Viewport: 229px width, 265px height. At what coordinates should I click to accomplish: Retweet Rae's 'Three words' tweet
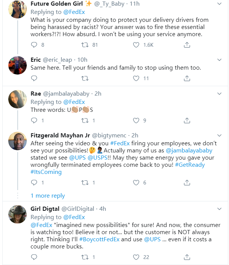[x=85, y=120]
